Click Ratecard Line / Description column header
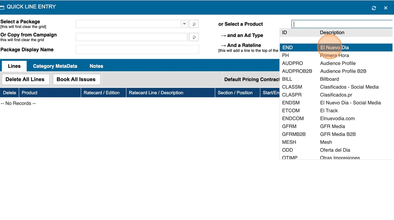The height and width of the screenshot is (220, 394). point(170,93)
